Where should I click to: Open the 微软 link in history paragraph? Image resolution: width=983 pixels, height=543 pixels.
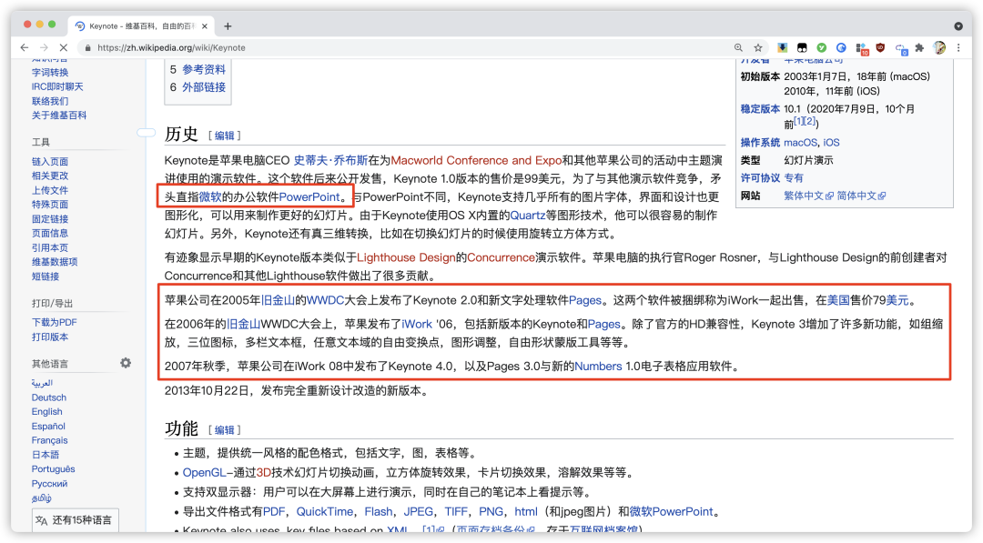[210, 196]
